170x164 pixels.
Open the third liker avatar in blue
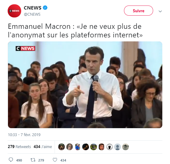point(78,147)
